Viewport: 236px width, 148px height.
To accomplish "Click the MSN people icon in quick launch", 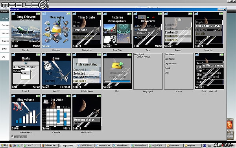I will (x=18, y=146).
